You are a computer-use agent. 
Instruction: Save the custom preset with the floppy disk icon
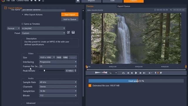pos(73,32)
